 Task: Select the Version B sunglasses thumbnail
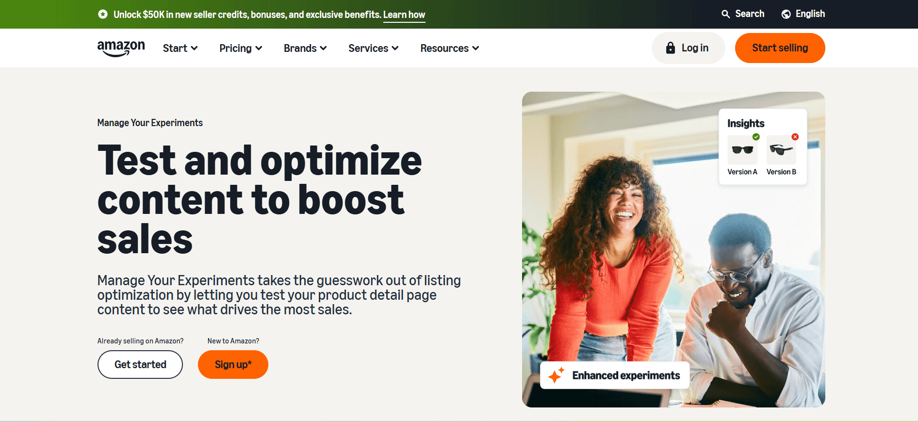pyautogui.click(x=781, y=150)
